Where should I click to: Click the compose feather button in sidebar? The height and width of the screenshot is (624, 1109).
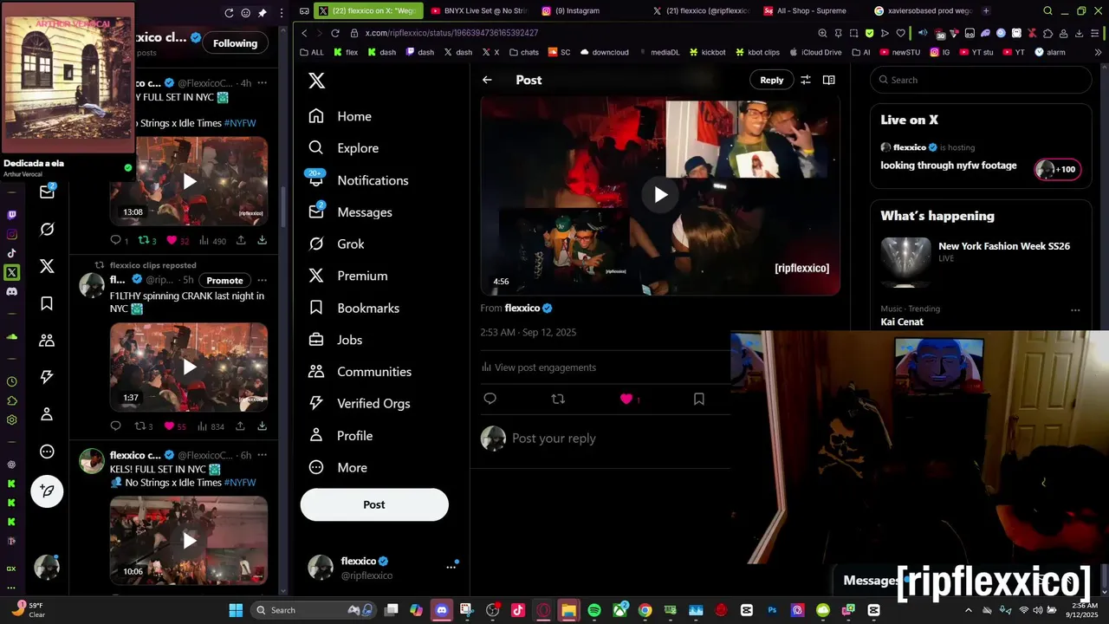[x=47, y=491]
